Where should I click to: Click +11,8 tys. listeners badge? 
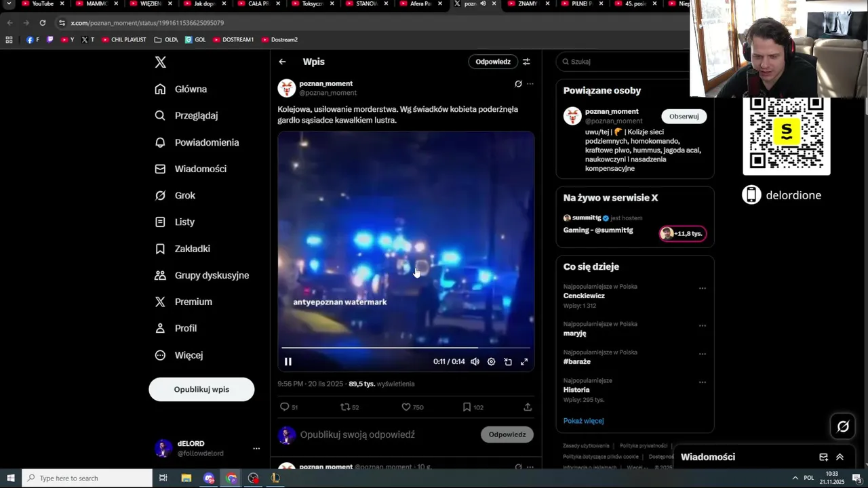coord(683,234)
